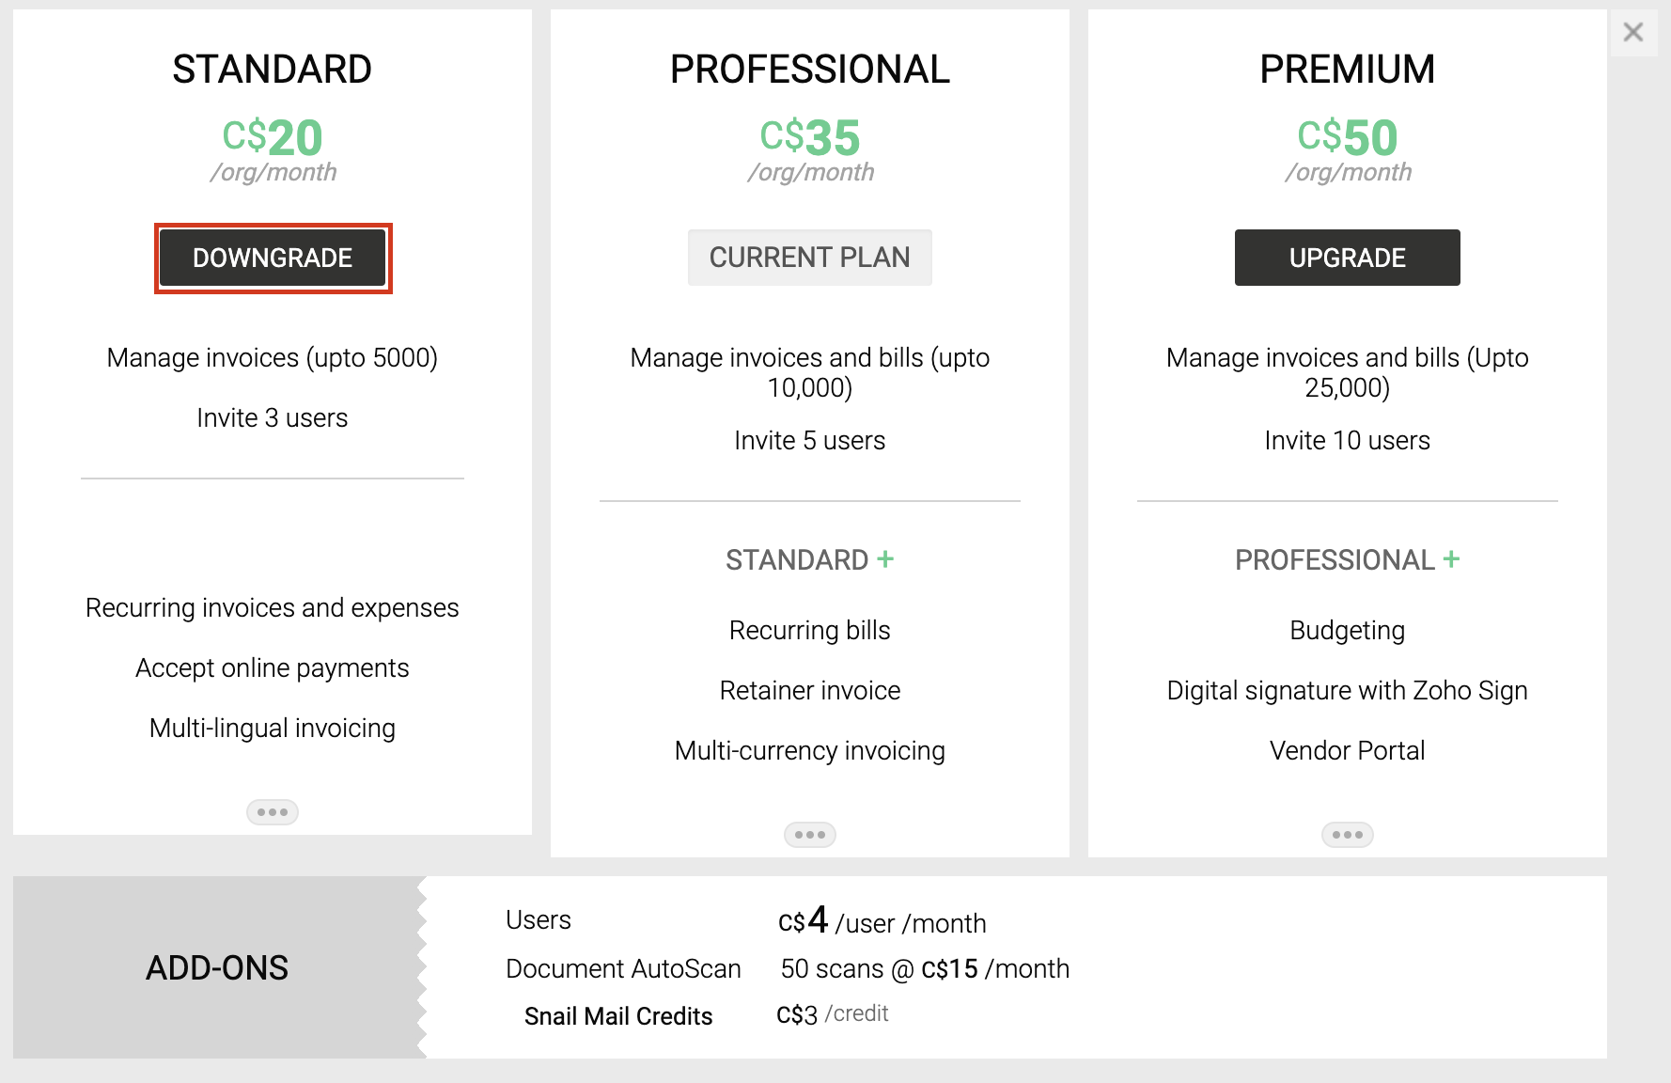The height and width of the screenshot is (1083, 1671).
Task: Click the Vendor Portal feature text
Action: point(1347,750)
